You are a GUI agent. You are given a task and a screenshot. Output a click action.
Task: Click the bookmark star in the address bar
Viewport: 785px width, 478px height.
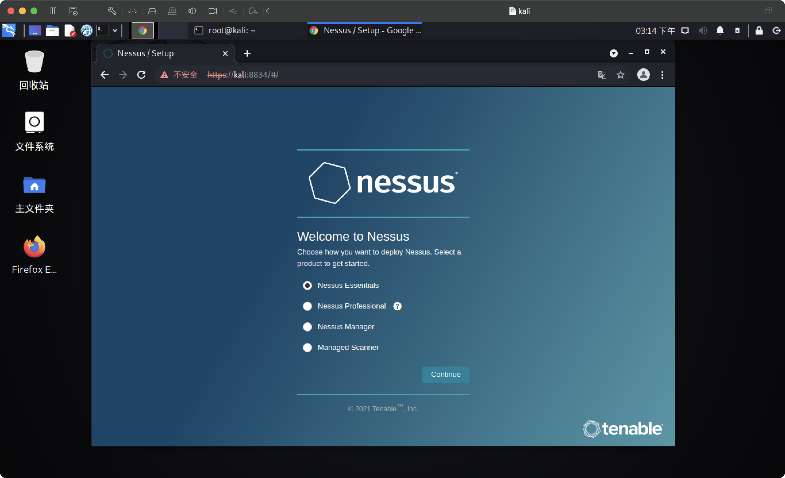tap(621, 75)
